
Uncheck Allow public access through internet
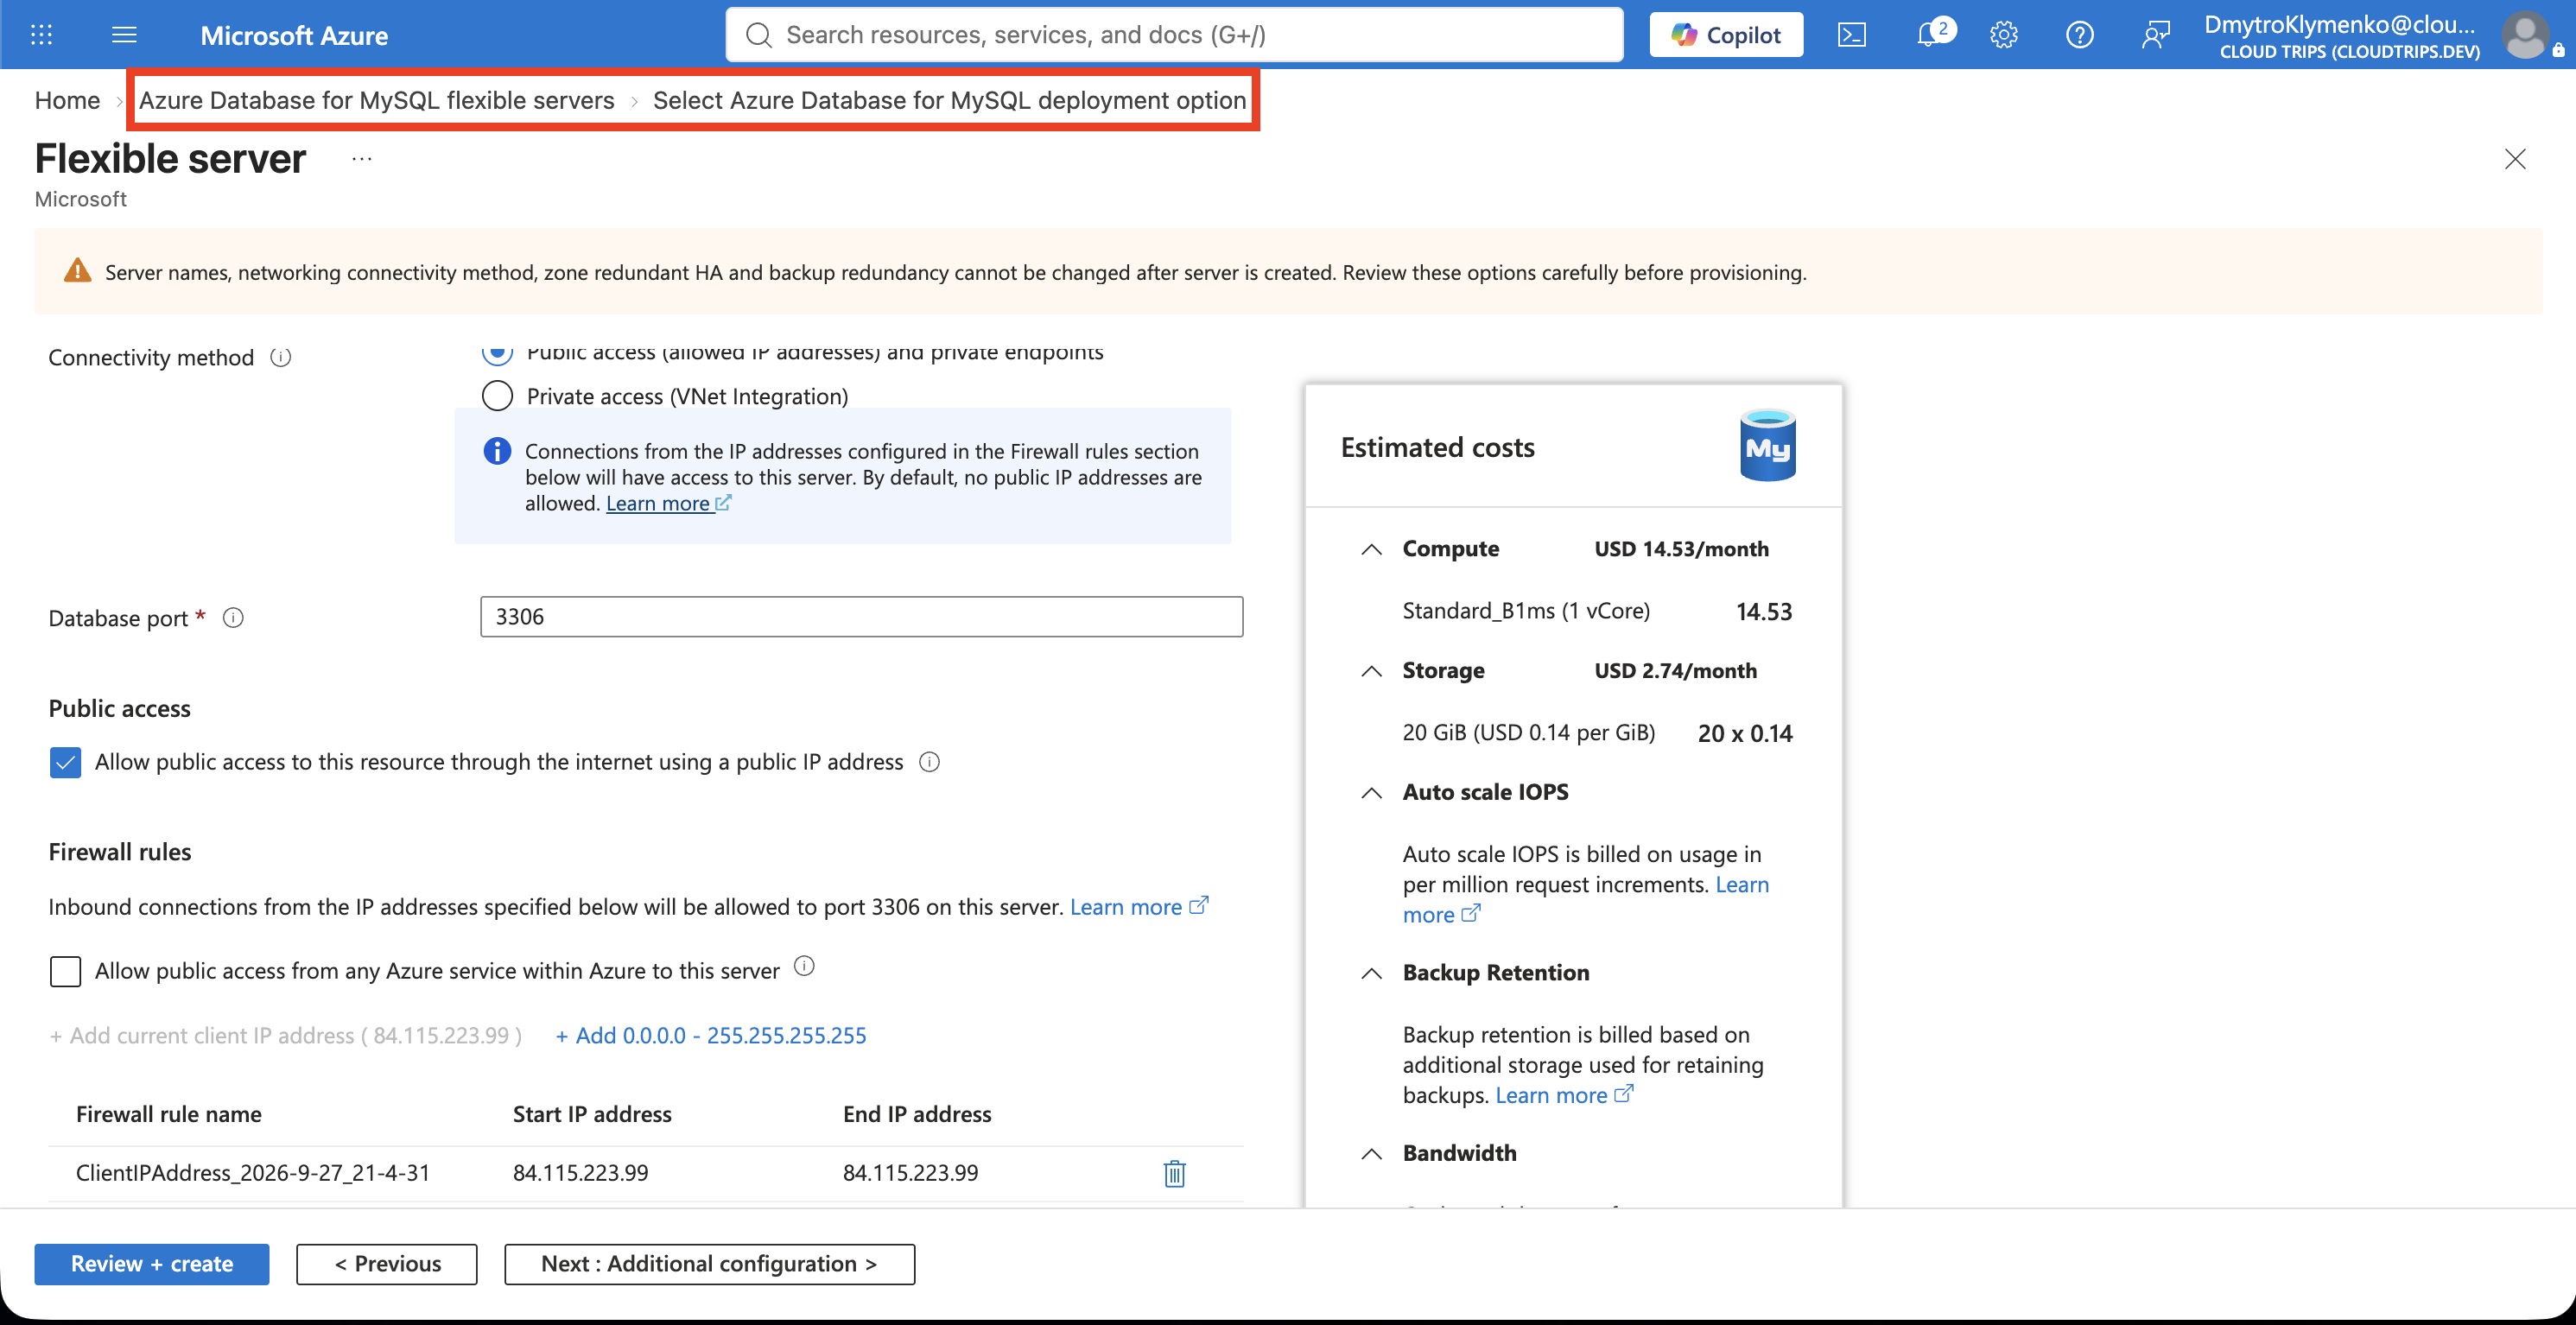click(65, 762)
